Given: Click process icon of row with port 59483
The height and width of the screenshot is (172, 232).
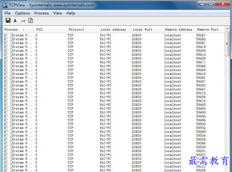Looking at the screenshot, I should [6, 108].
